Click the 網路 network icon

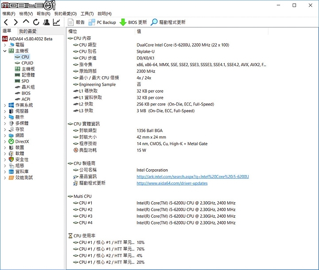tap(11, 135)
